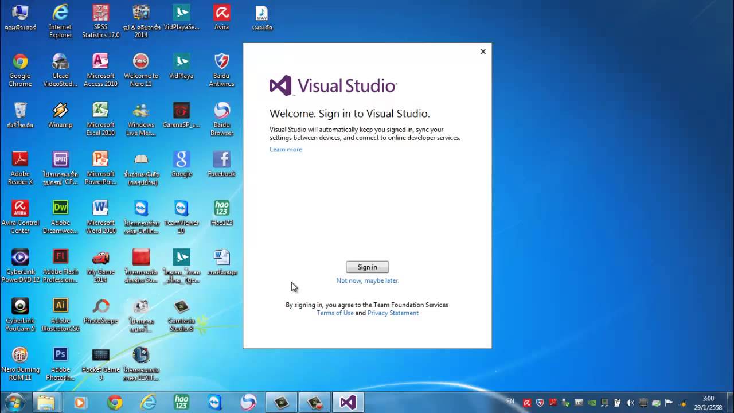Image resolution: width=734 pixels, height=413 pixels.
Task: Select Welcome to Nero 11 icon
Action: point(141,70)
